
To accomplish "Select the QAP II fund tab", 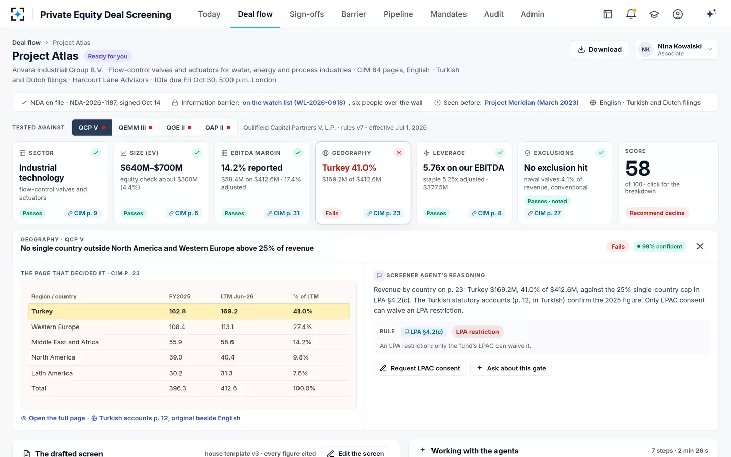I will pos(218,128).
